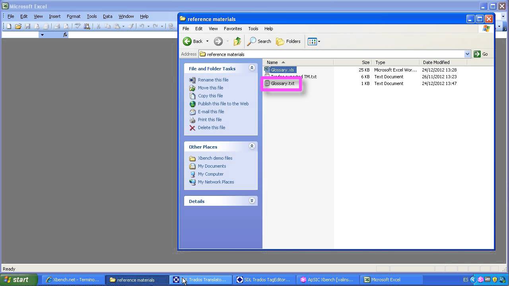Open Excel Window menu
The width and height of the screenshot is (509, 286).
pyautogui.click(x=126, y=16)
